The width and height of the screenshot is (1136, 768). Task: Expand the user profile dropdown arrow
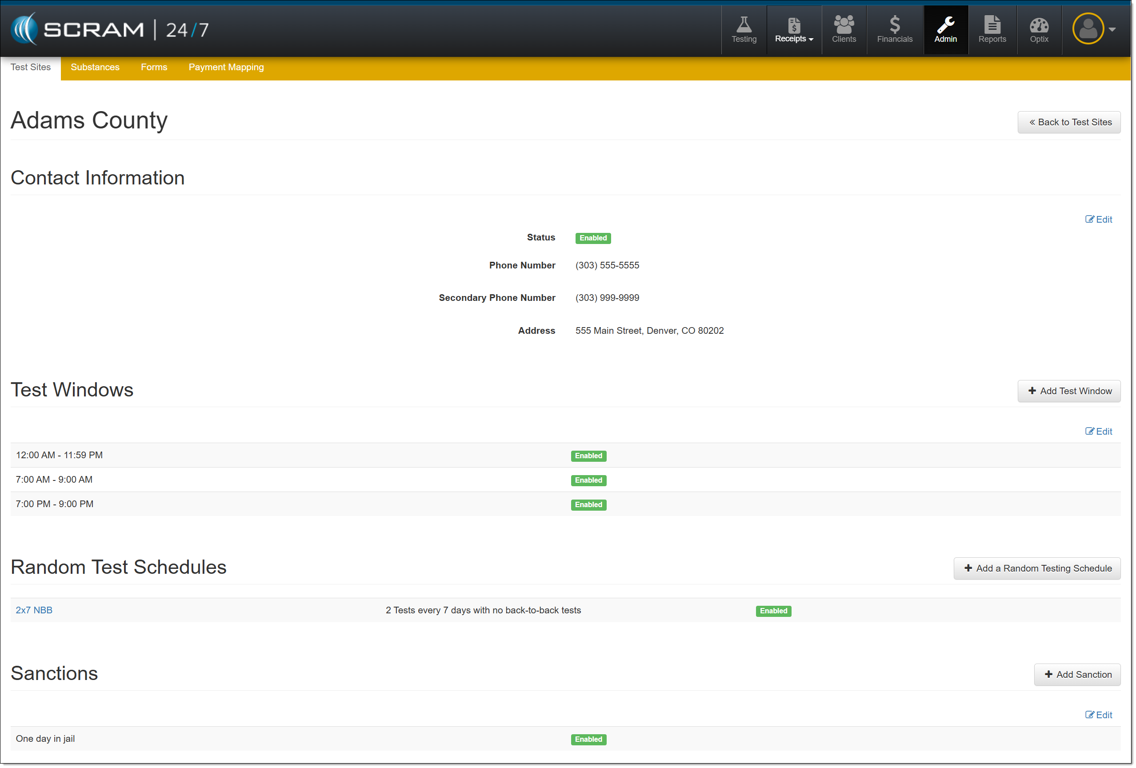(x=1112, y=29)
